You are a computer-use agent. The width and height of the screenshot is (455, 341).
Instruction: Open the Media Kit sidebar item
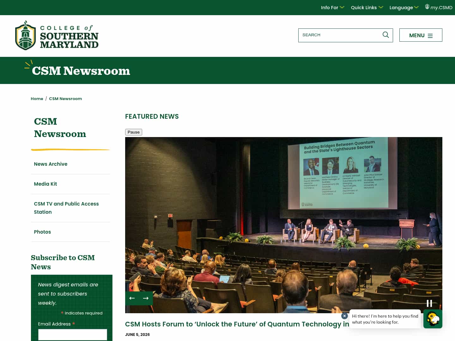pos(45,184)
